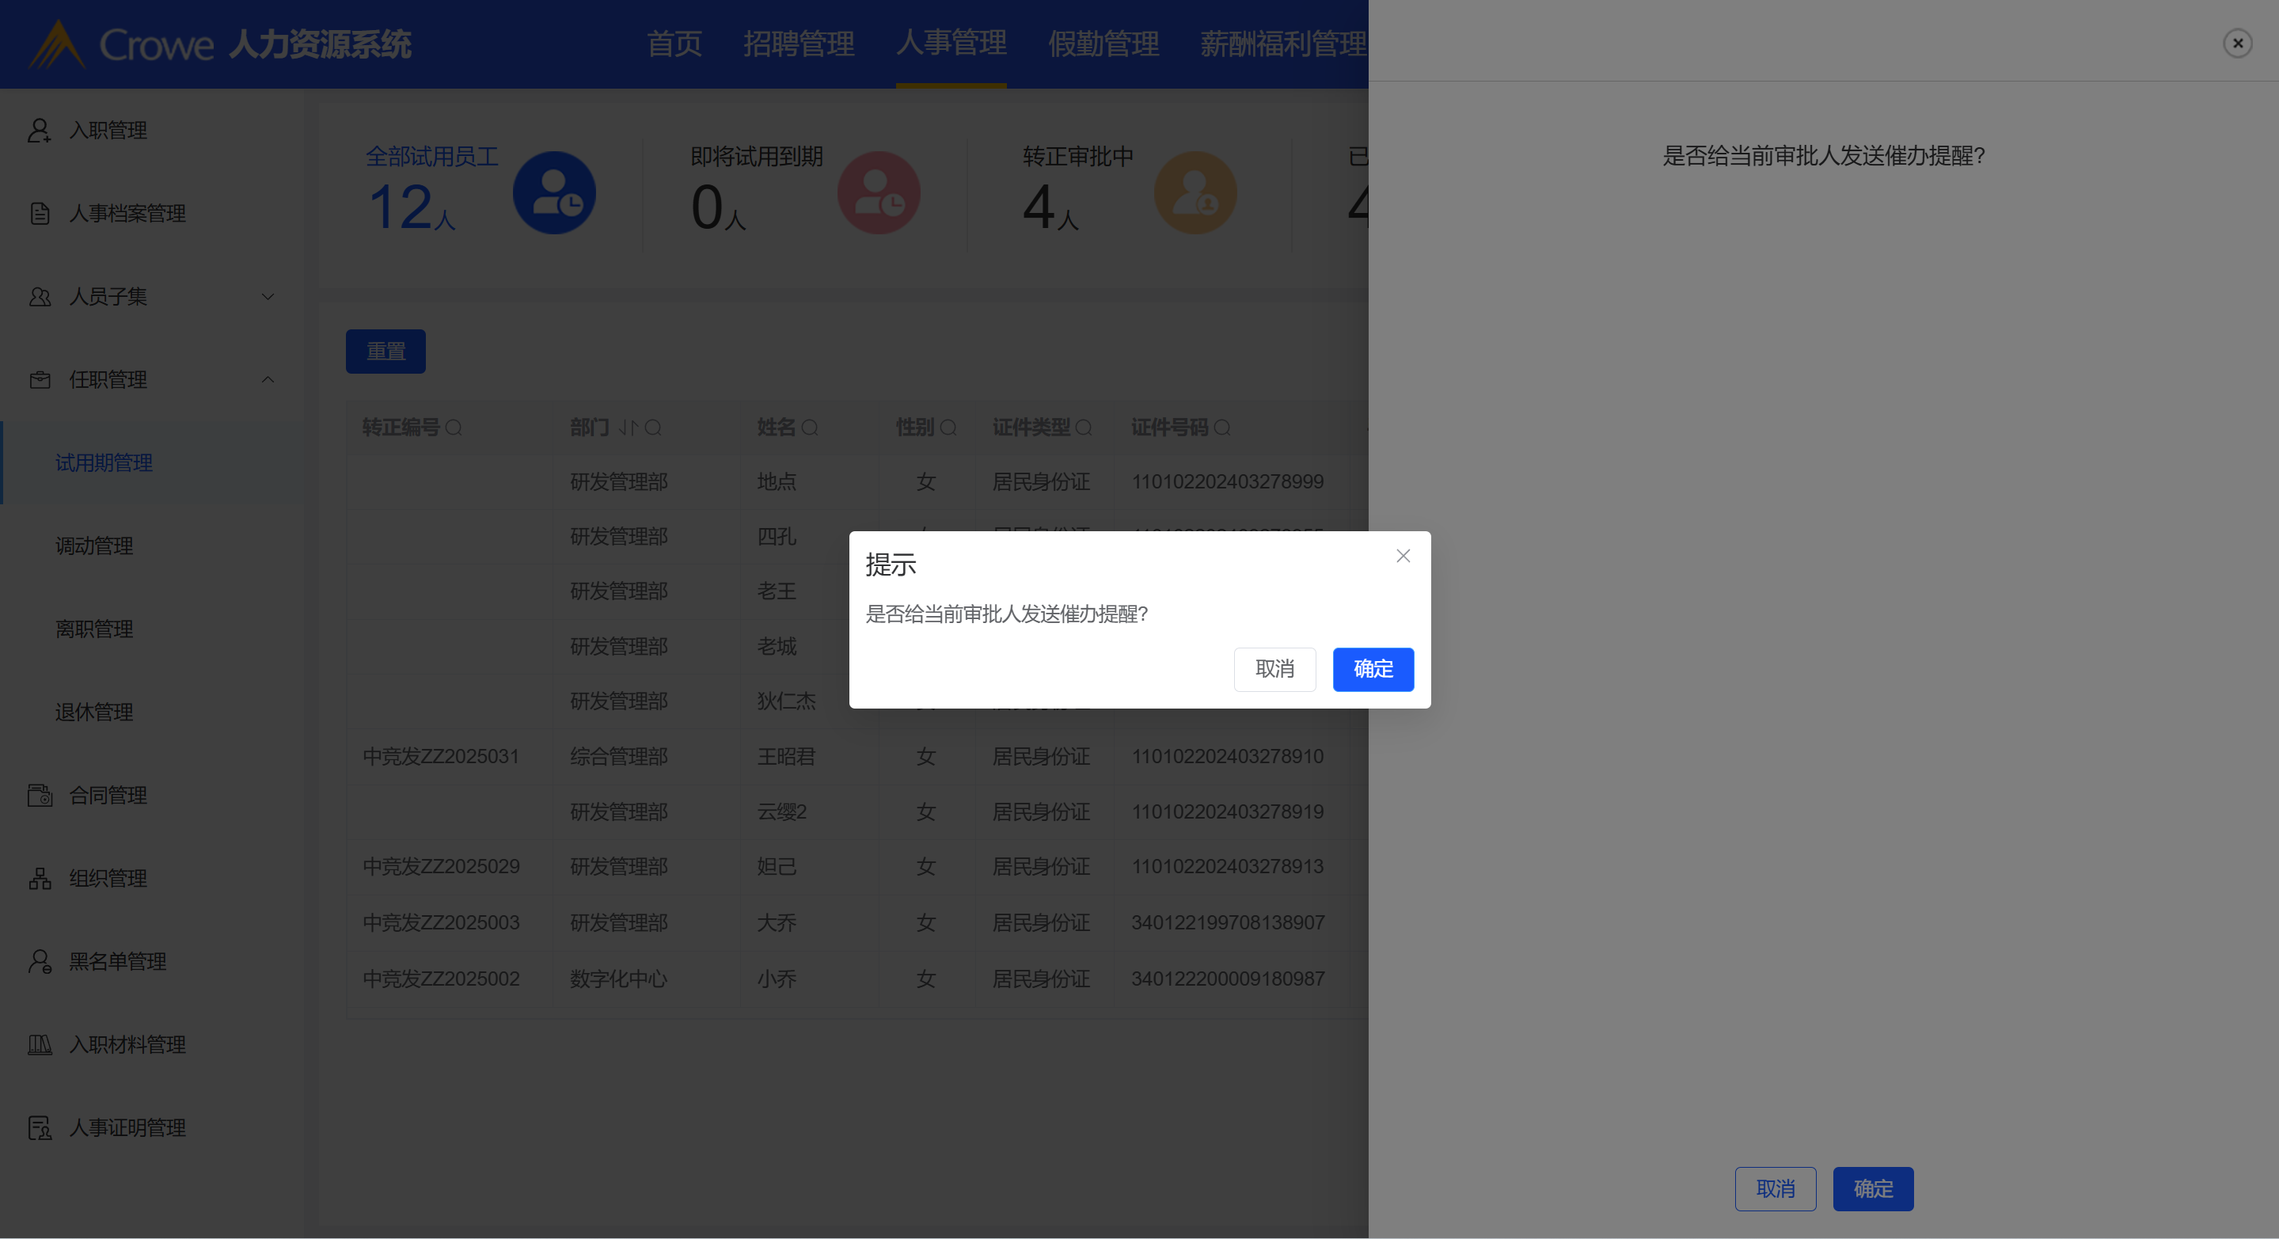The height and width of the screenshot is (1239, 2279).
Task: Open the 假勤管理 top navigation tab
Action: coord(1103,44)
